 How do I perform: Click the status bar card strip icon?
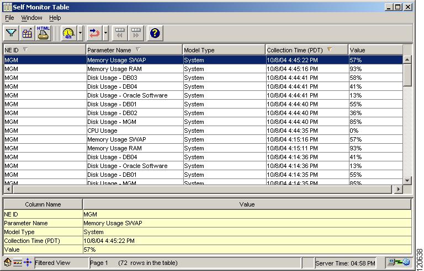click(x=18, y=263)
